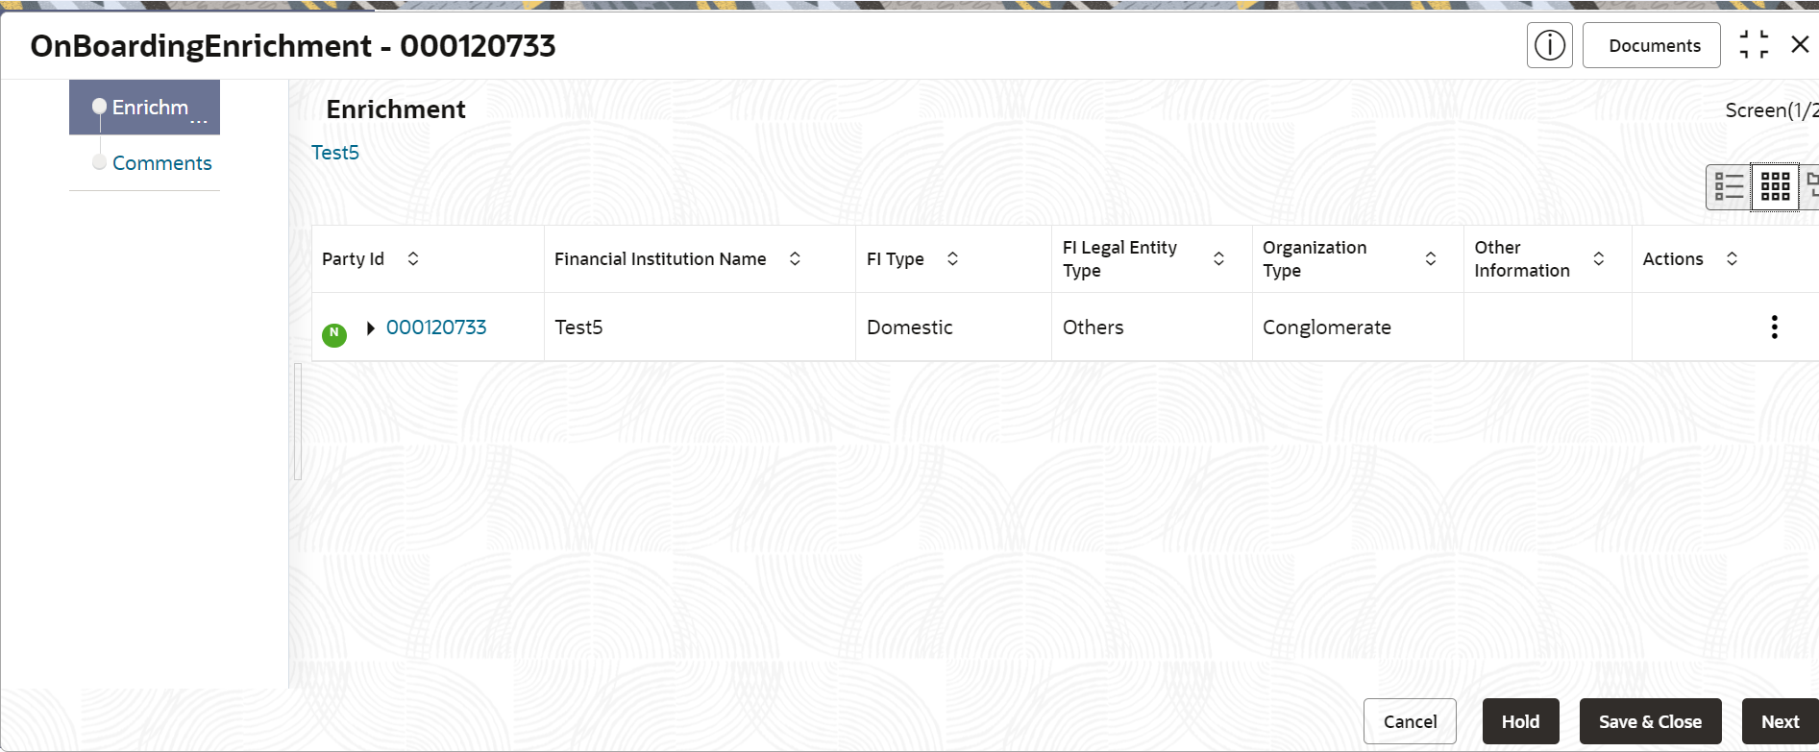
Task: Expand row 000120733 with the triangle
Action: (371, 328)
